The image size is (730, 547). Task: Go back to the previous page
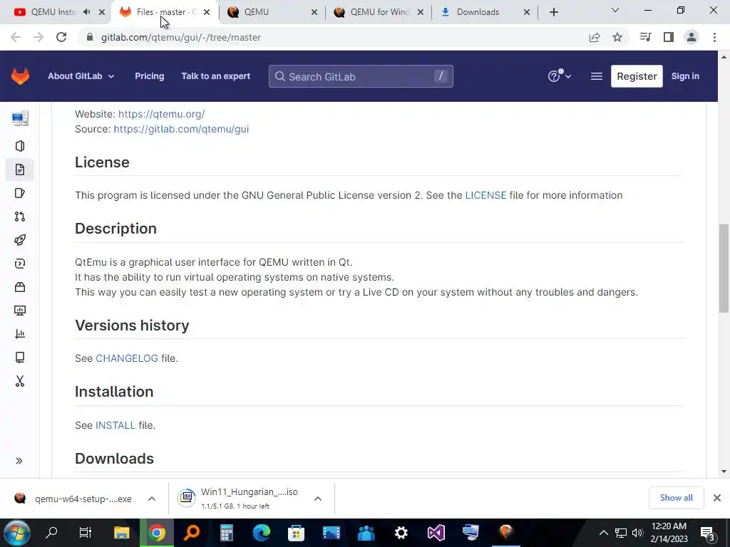pyautogui.click(x=16, y=37)
